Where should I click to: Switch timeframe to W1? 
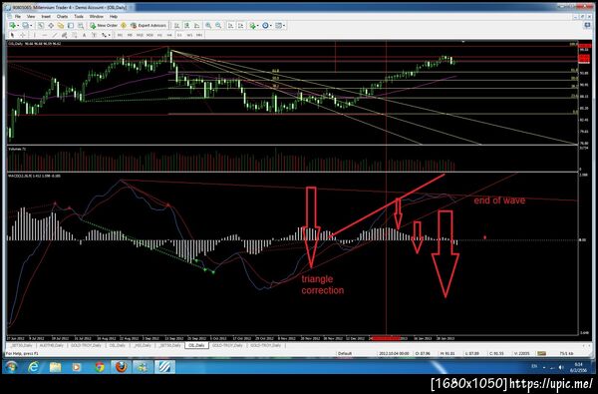tap(189, 35)
